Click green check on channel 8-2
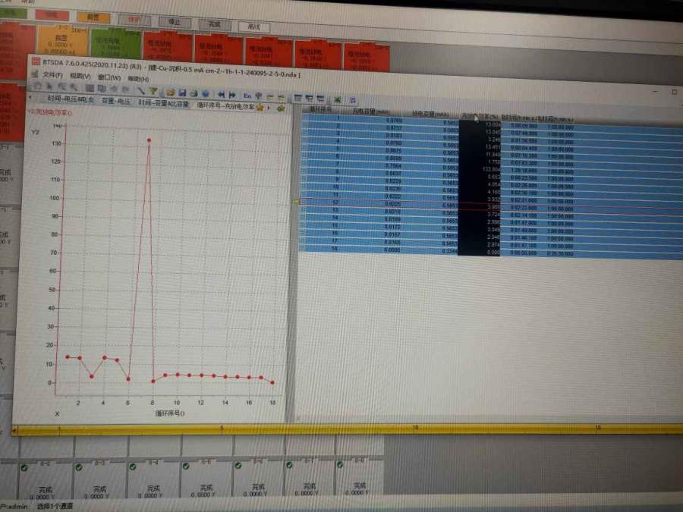 point(24,466)
